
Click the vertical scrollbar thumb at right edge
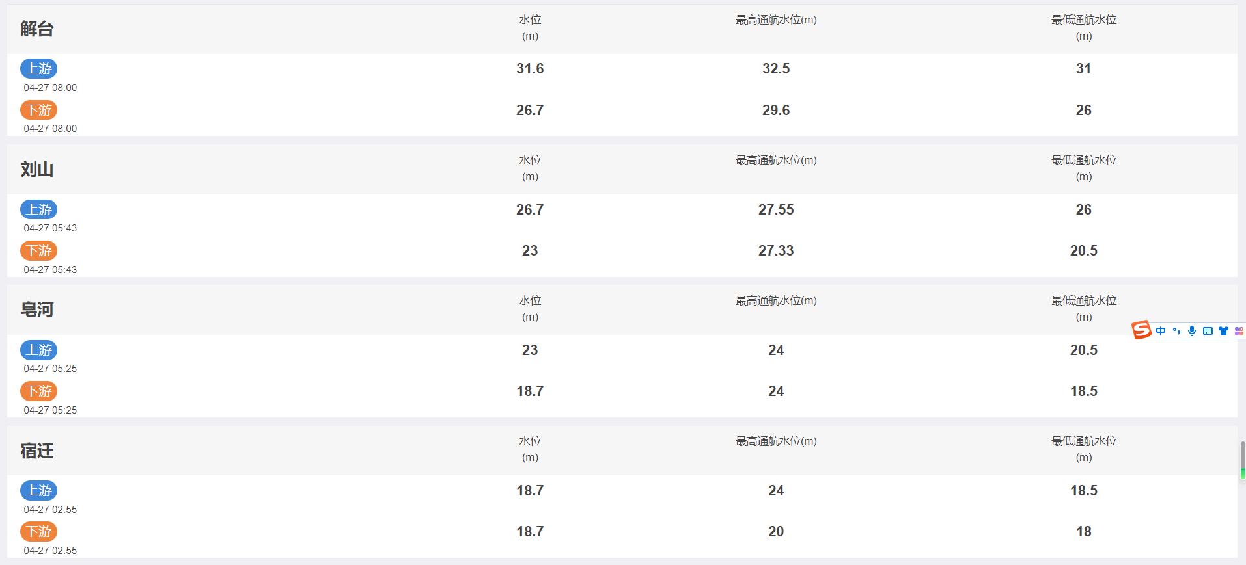point(1243,460)
